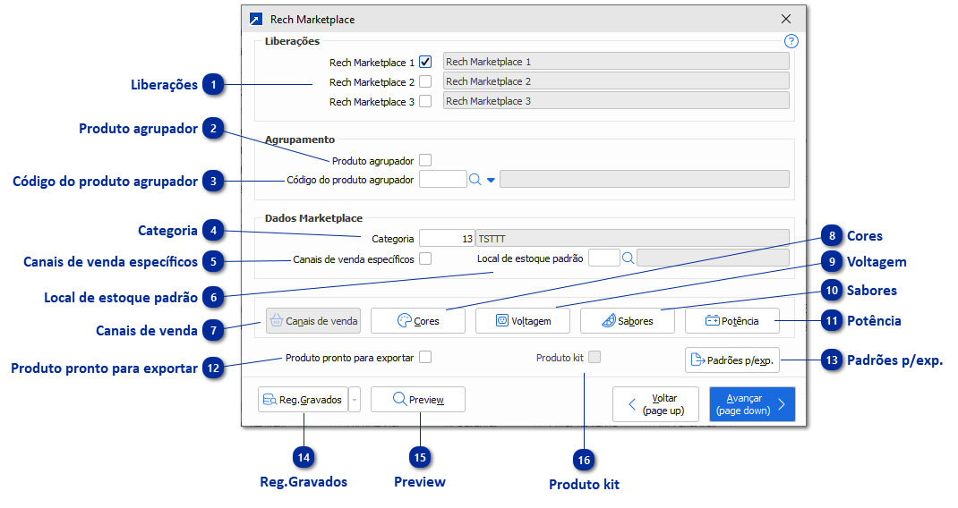
Task: Click the Preview button
Action: coord(418,399)
